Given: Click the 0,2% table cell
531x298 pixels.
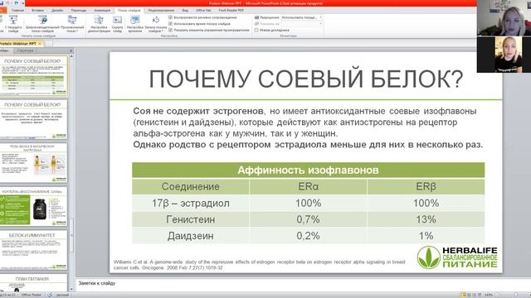Looking at the screenshot, I should pyautogui.click(x=308, y=236).
